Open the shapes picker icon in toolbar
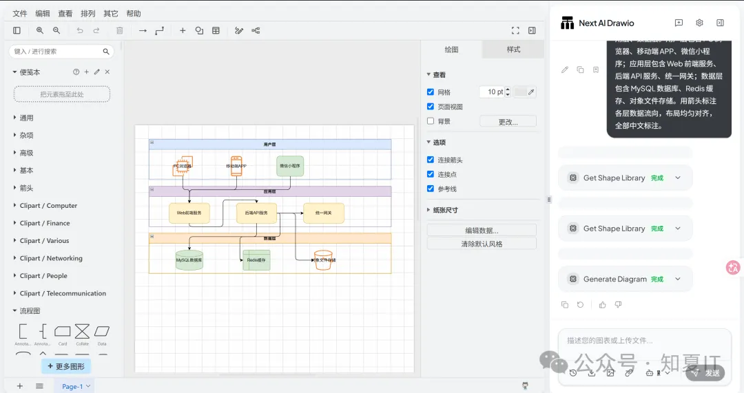Image resolution: width=744 pixels, height=393 pixels. click(199, 30)
